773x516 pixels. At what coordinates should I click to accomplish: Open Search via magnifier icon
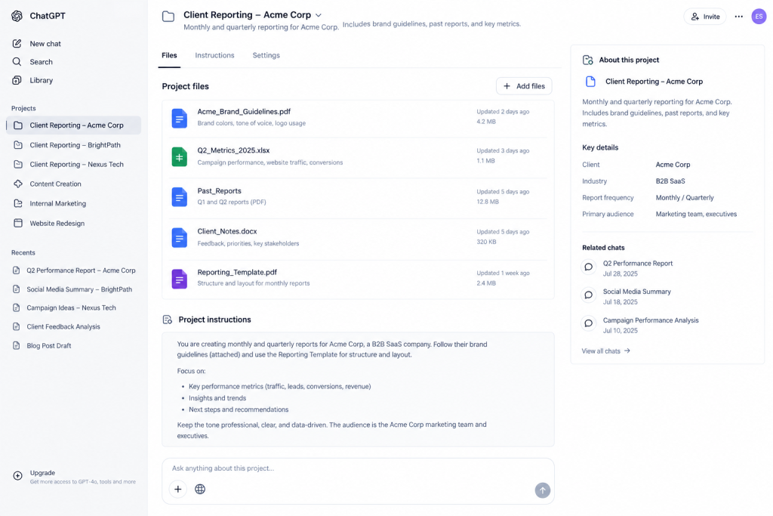tap(17, 62)
